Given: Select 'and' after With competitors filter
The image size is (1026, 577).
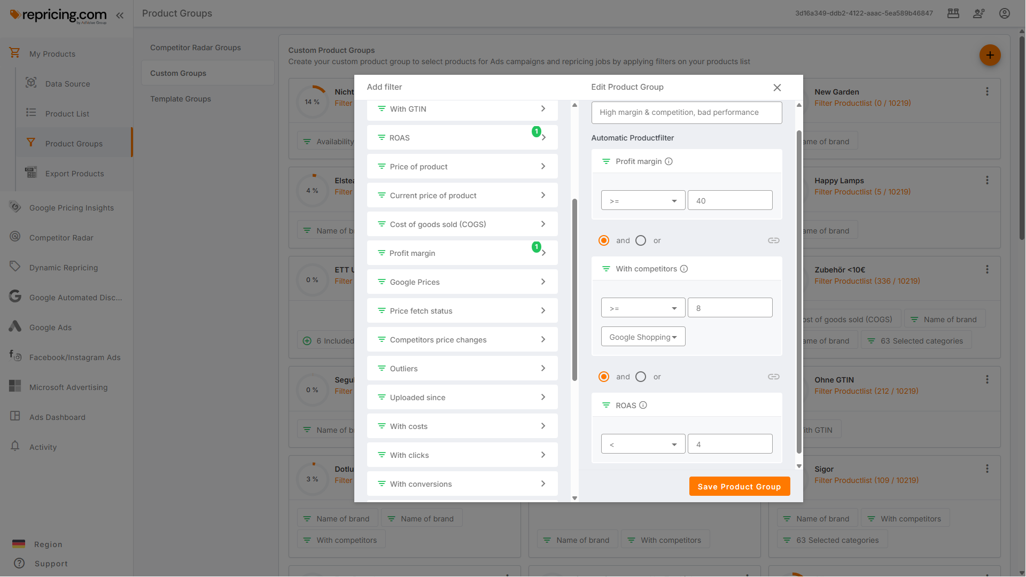Looking at the screenshot, I should pyautogui.click(x=604, y=377).
